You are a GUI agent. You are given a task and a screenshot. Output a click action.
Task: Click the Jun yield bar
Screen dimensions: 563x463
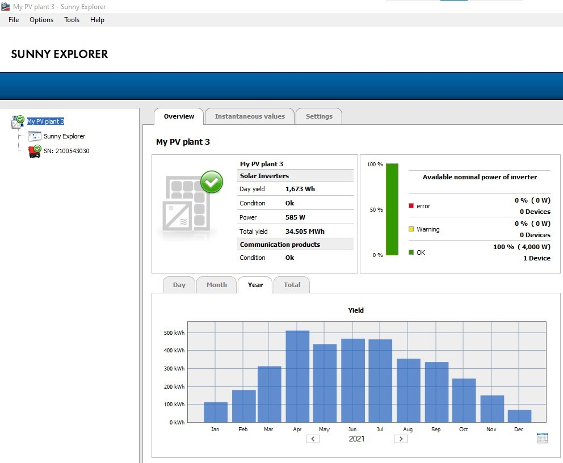coord(353,381)
